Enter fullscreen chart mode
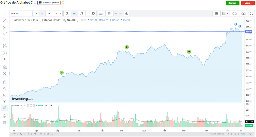Image resolution: width=256 pixels, height=137 pixels. (x=251, y=13)
